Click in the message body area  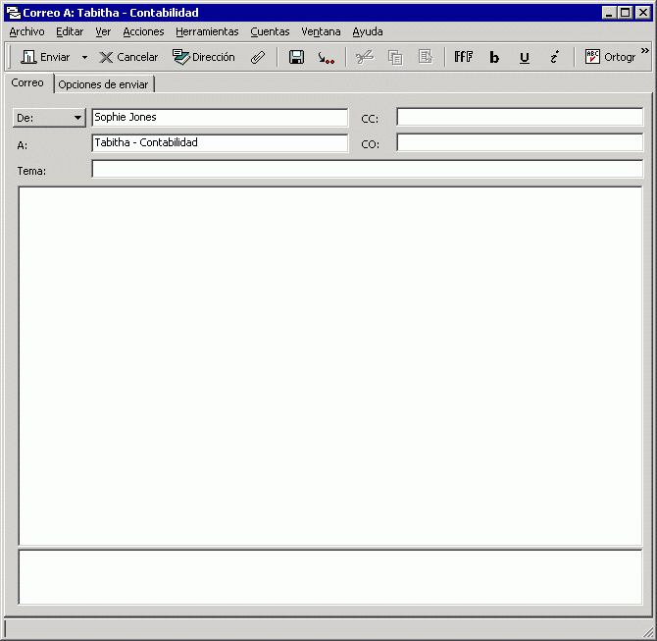pyautogui.click(x=330, y=366)
